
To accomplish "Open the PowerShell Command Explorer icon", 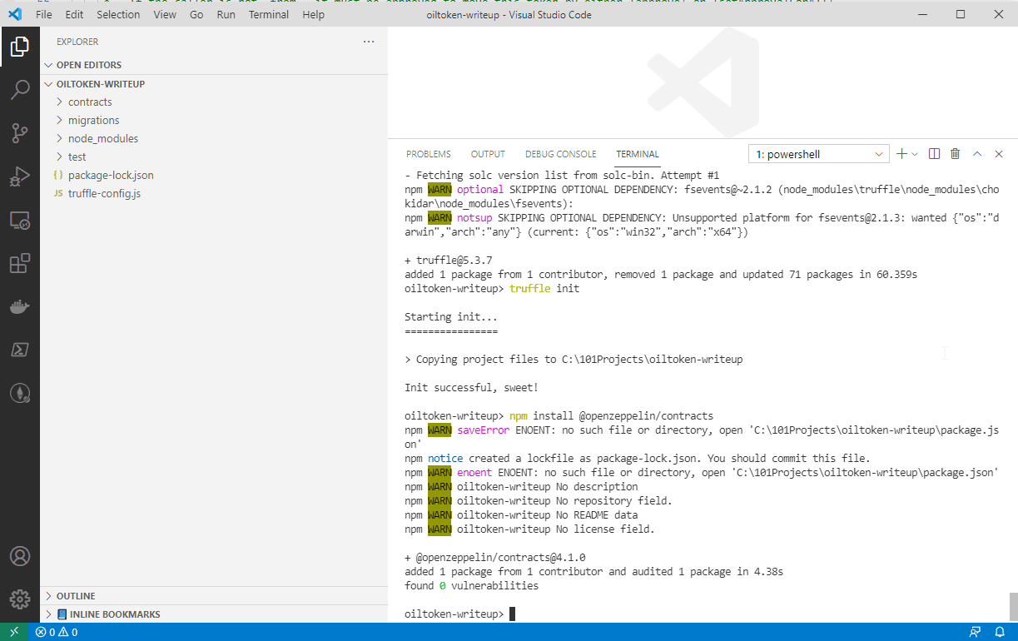I will click(x=20, y=350).
